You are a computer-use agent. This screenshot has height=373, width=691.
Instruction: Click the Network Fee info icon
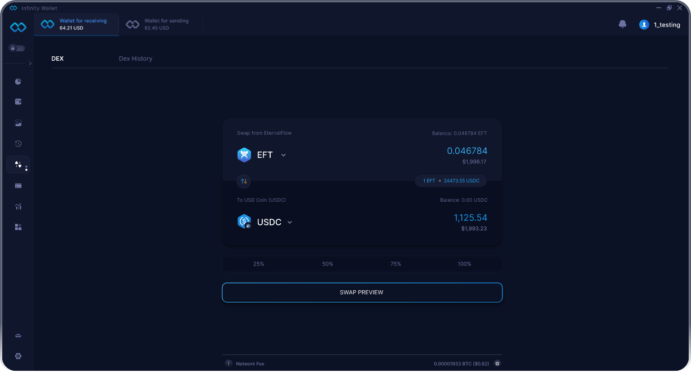[228, 363]
